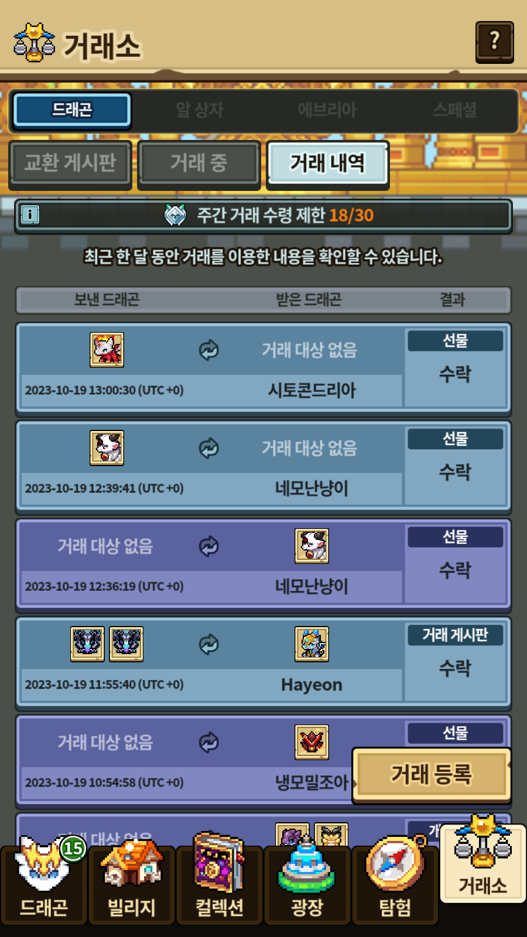527x937 pixels.
Task: Click swap arrows icon in 시토콘드리아 trade row
Action: (208, 350)
